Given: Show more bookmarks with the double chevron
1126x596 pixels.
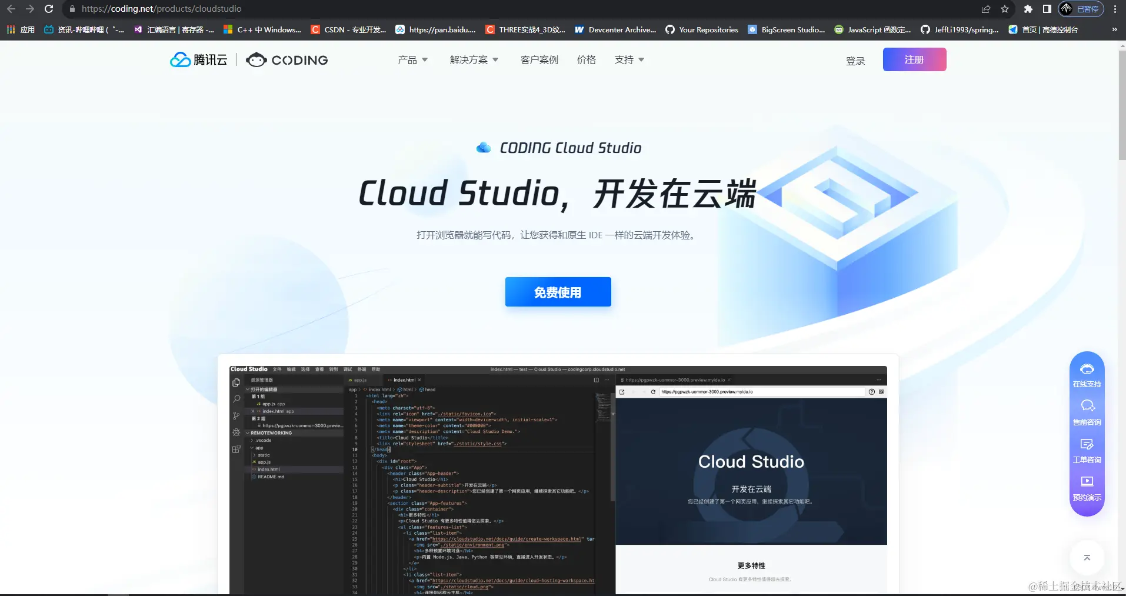Looking at the screenshot, I should click(x=1114, y=29).
